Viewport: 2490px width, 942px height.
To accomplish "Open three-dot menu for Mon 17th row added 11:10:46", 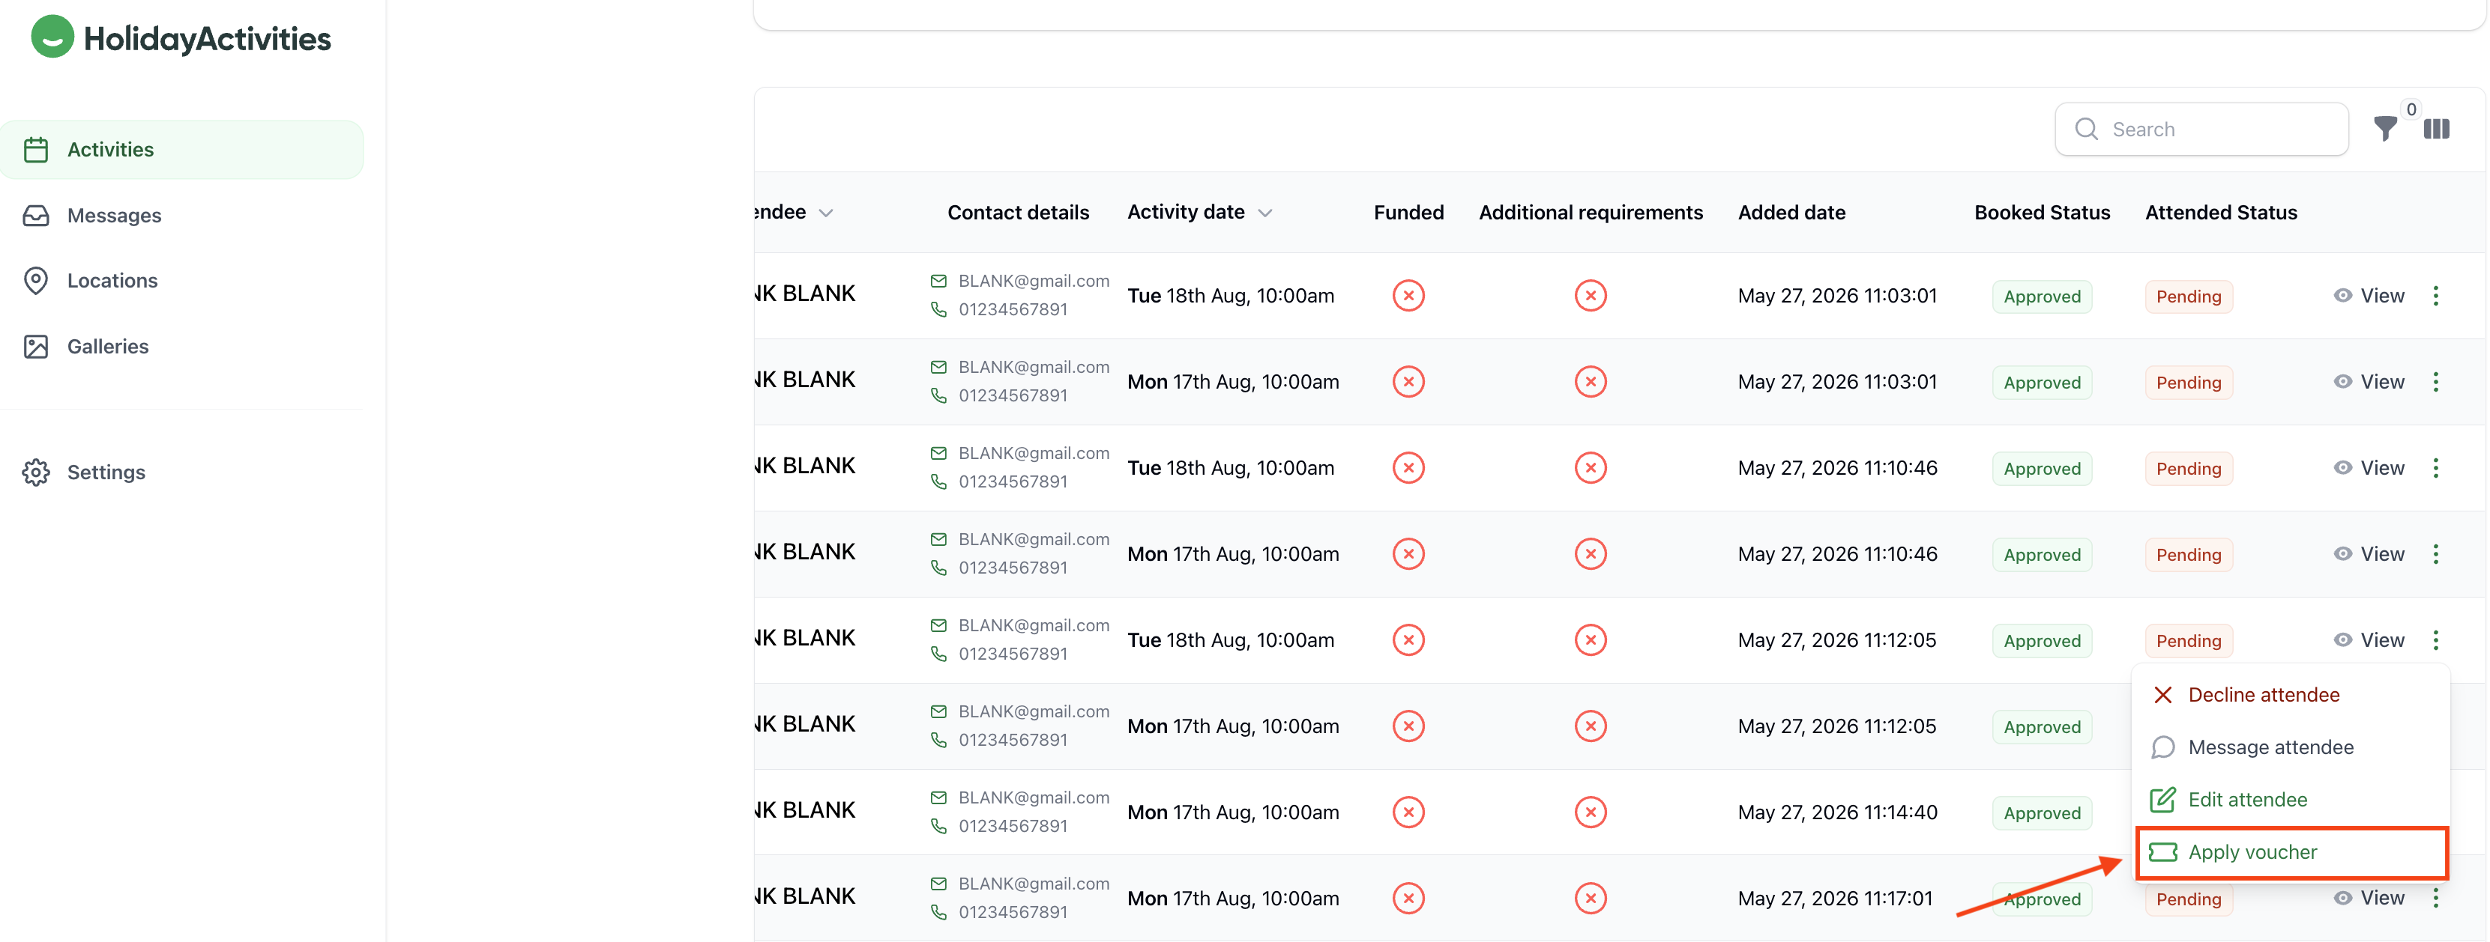I will pyautogui.click(x=2436, y=553).
